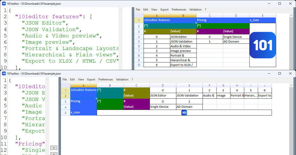The image size is (296, 155).
Task: Click scroll-up arrow of bottom window grid scrollbar
Action: pyautogui.click(x=291, y=85)
